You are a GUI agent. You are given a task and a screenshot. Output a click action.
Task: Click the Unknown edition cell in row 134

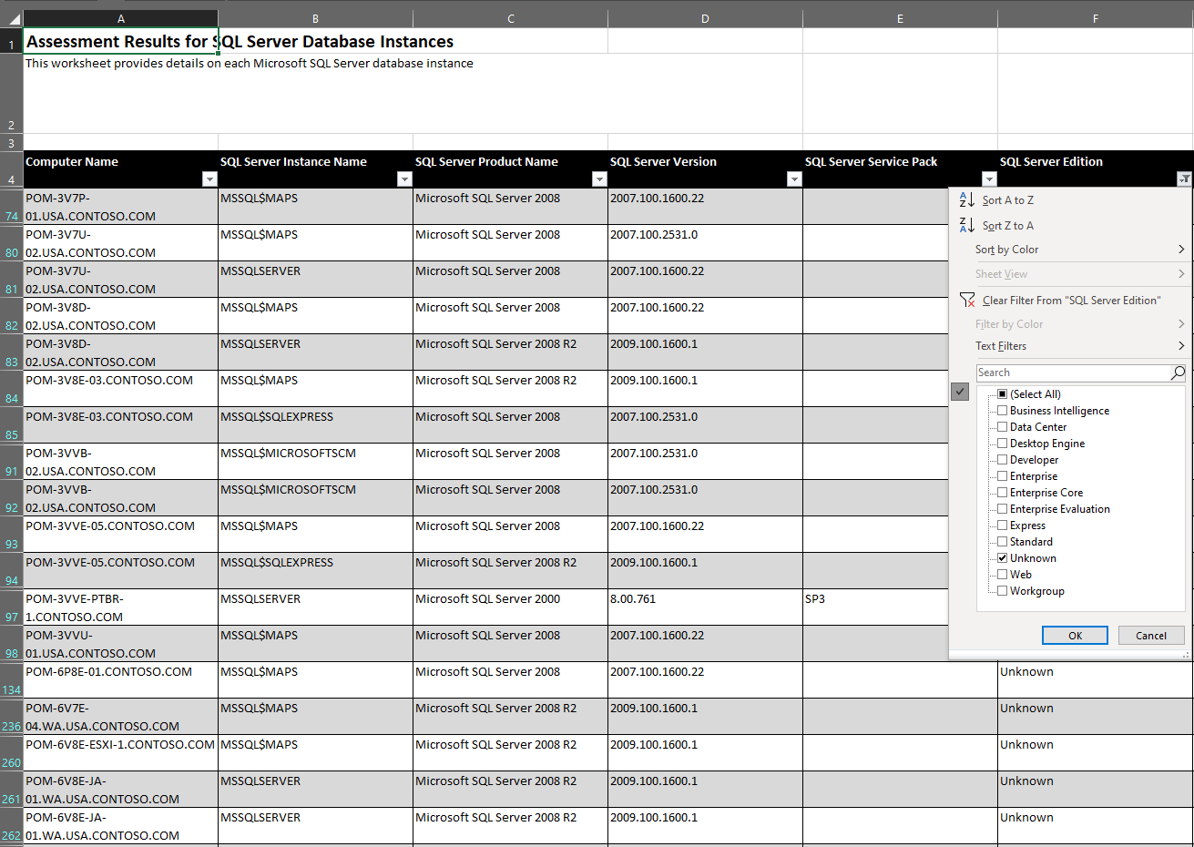1095,680
